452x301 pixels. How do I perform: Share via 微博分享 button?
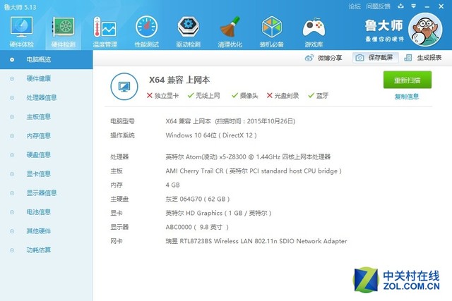(325, 58)
